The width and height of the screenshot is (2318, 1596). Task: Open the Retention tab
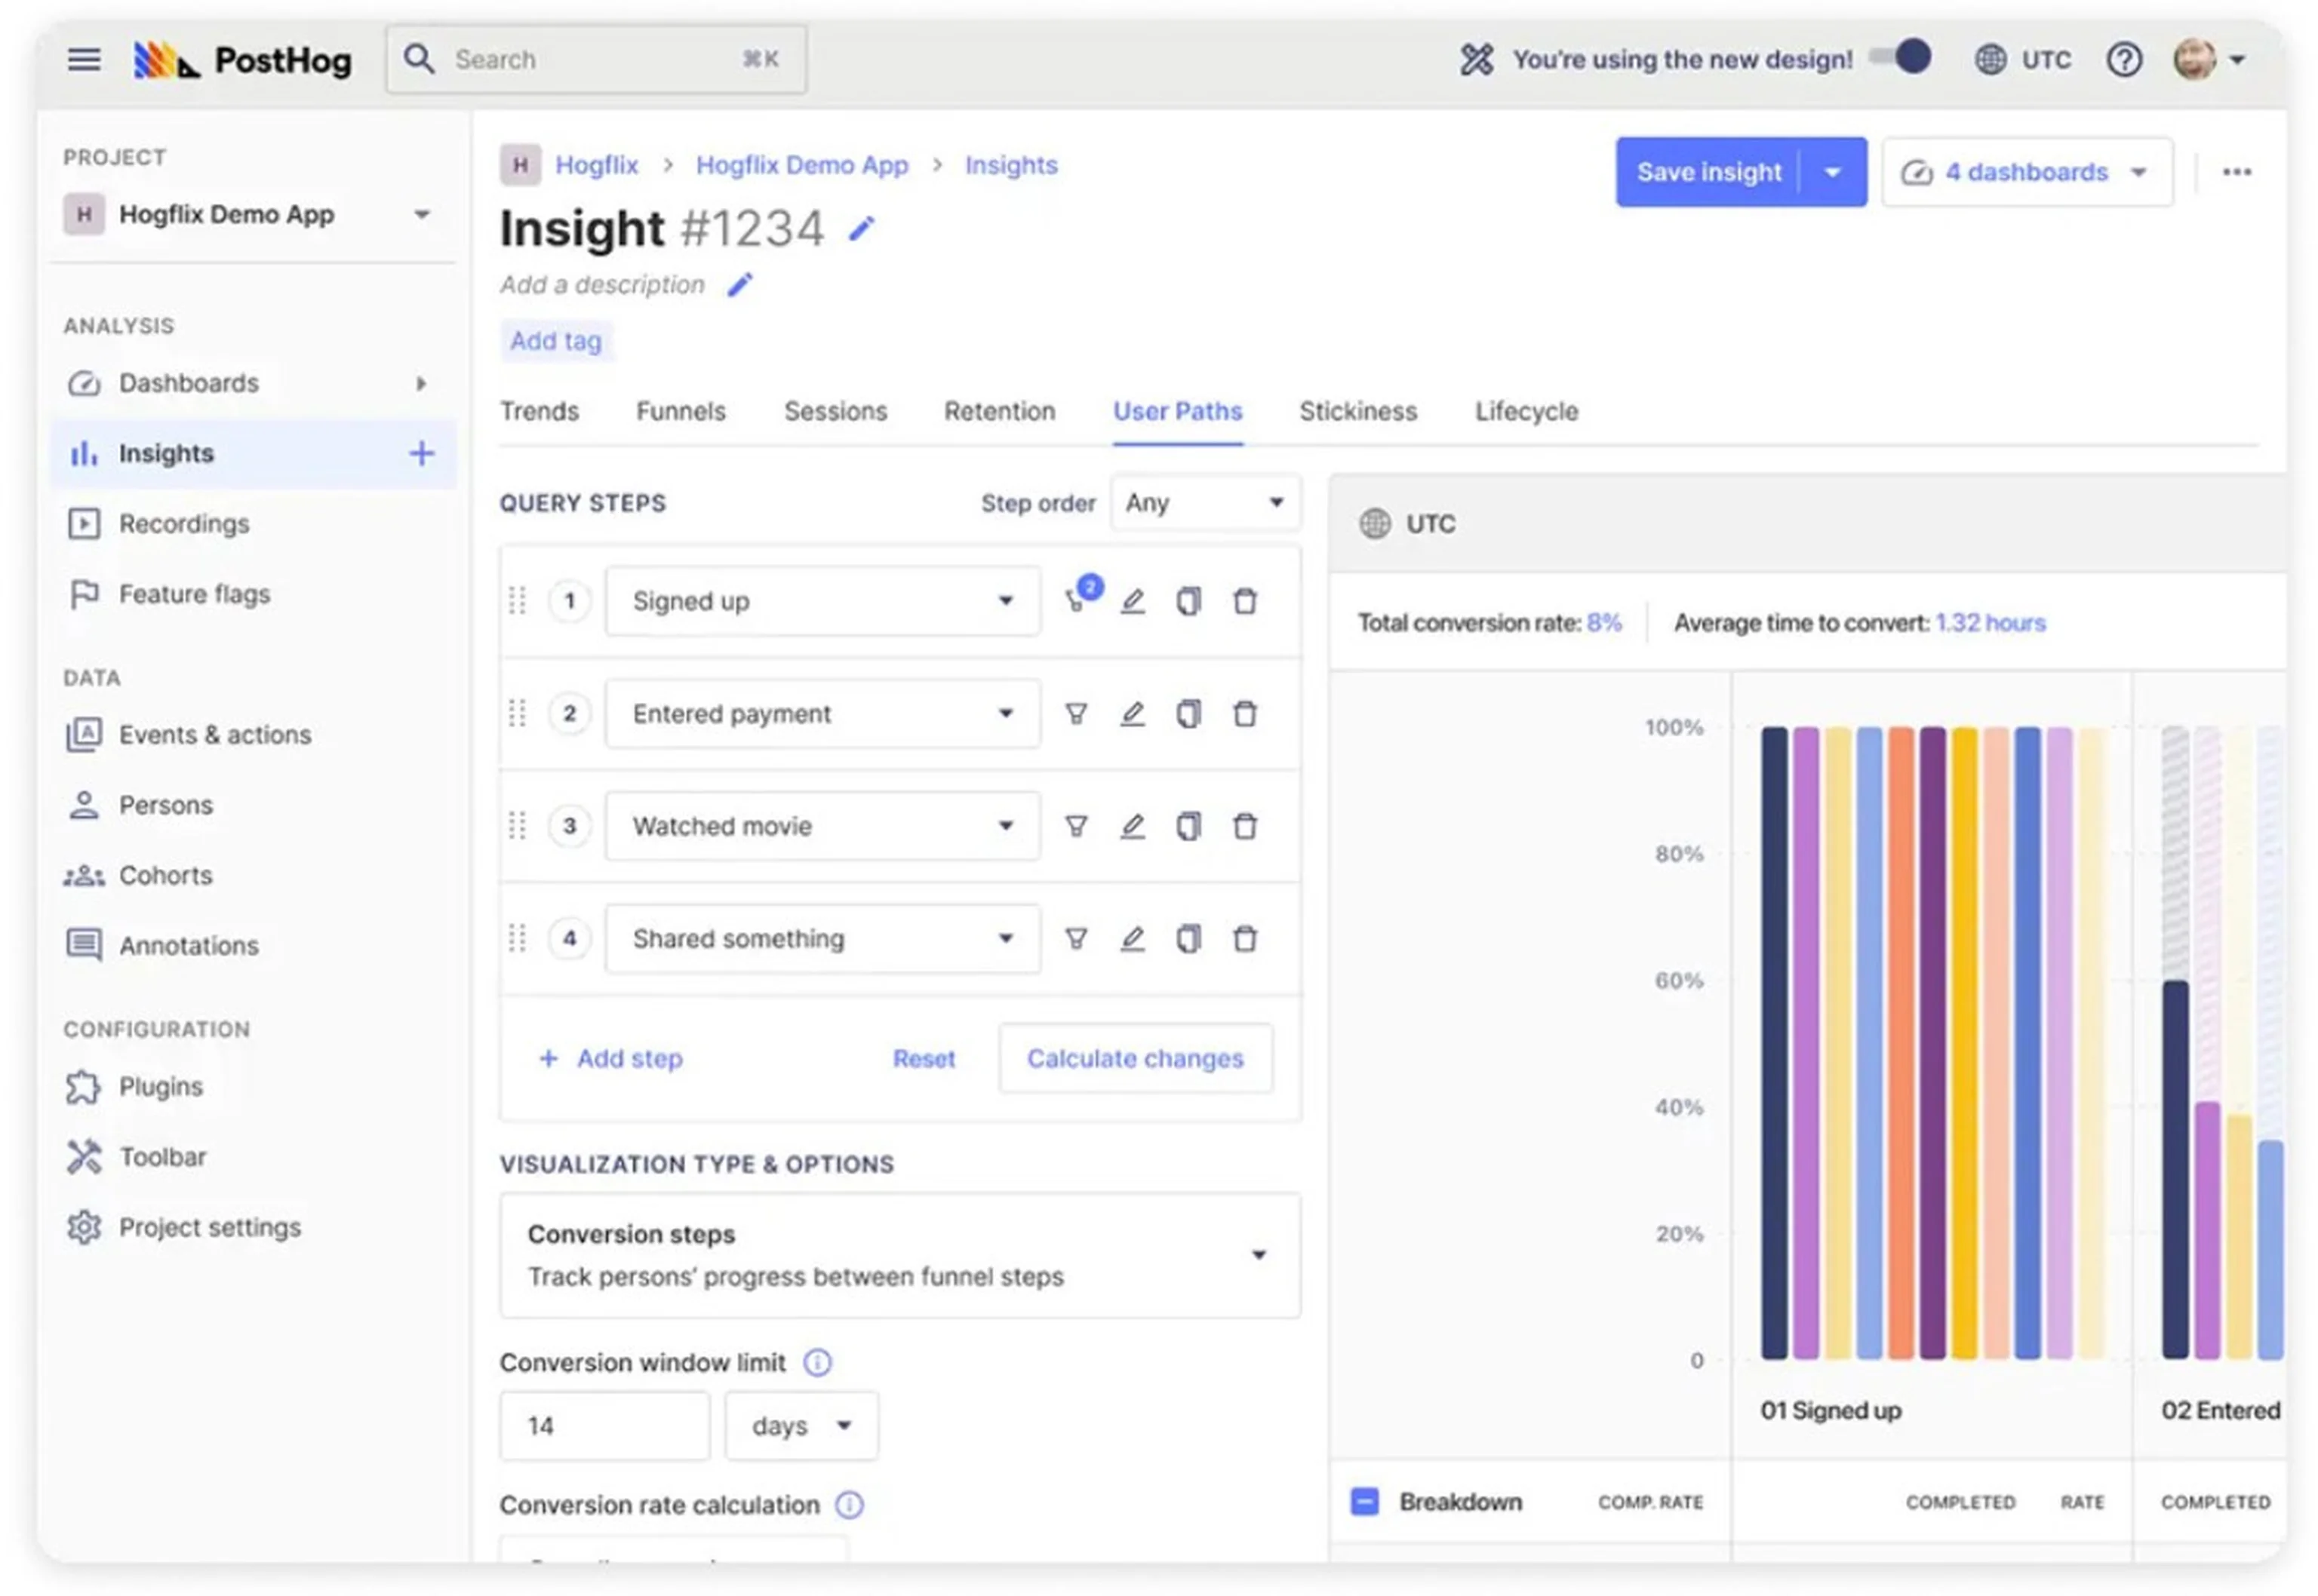[1000, 411]
